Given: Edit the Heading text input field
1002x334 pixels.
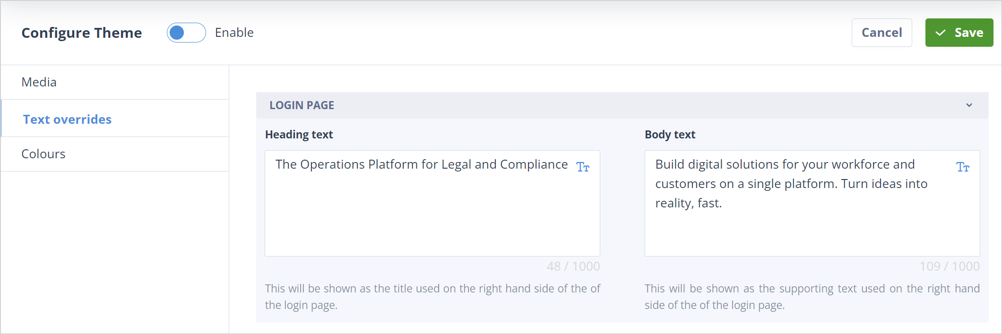Looking at the screenshot, I should click(432, 203).
